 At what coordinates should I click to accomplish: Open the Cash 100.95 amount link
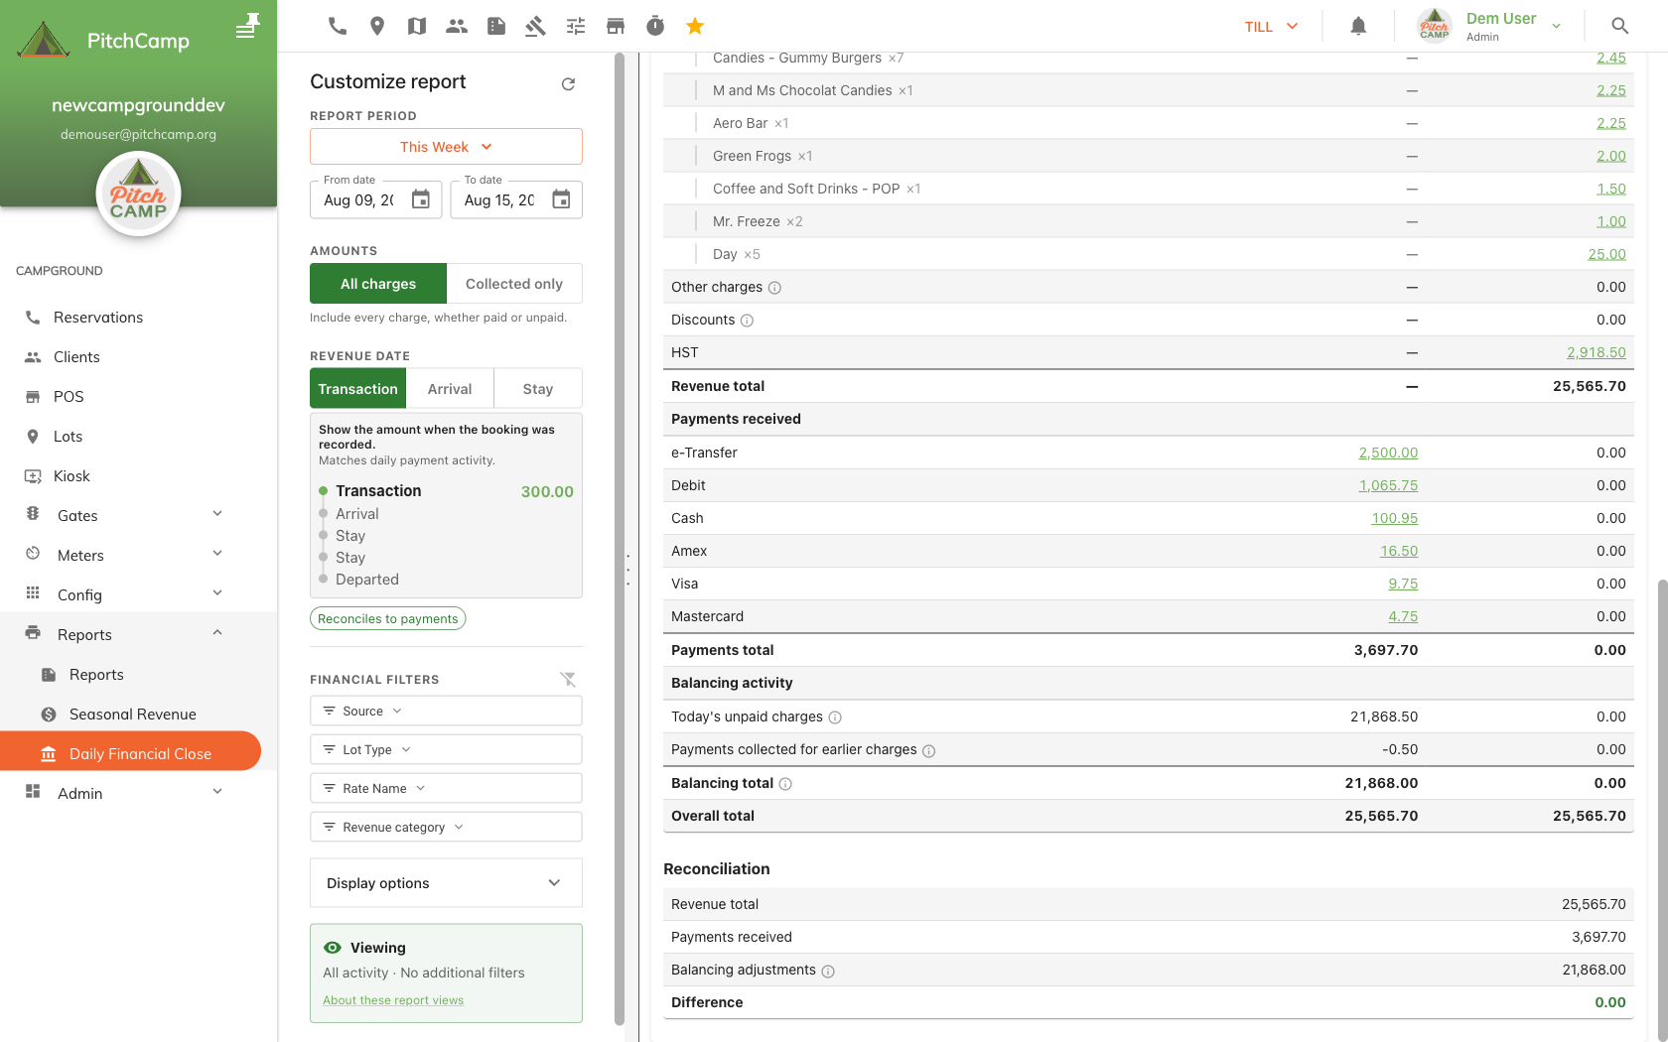point(1395,518)
